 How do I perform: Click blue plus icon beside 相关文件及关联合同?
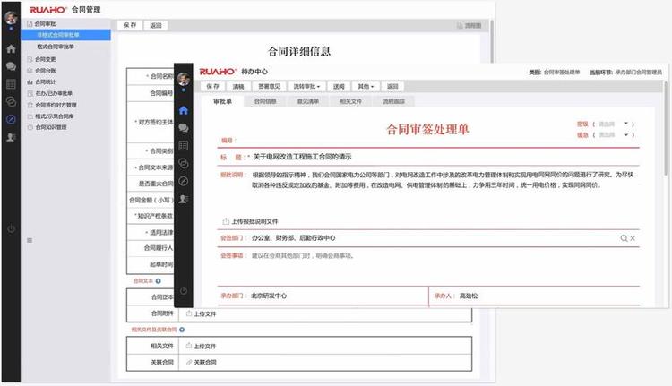(x=182, y=330)
